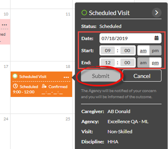
Task: Click the green circle status icon in panel header
Action: 84,13
